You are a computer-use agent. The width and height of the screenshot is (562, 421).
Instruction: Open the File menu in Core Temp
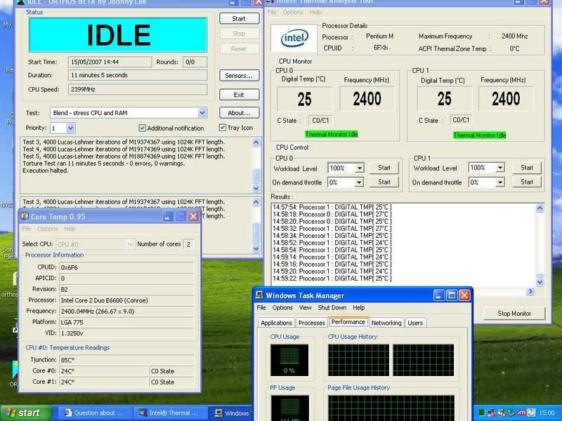tap(27, 229)
